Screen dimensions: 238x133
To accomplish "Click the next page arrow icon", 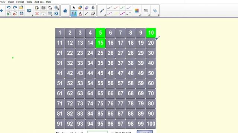I will pyautogui.click(x=1, y=11).
